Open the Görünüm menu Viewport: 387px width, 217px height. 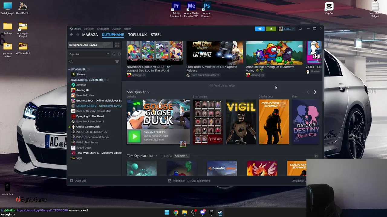coord(89,29)
